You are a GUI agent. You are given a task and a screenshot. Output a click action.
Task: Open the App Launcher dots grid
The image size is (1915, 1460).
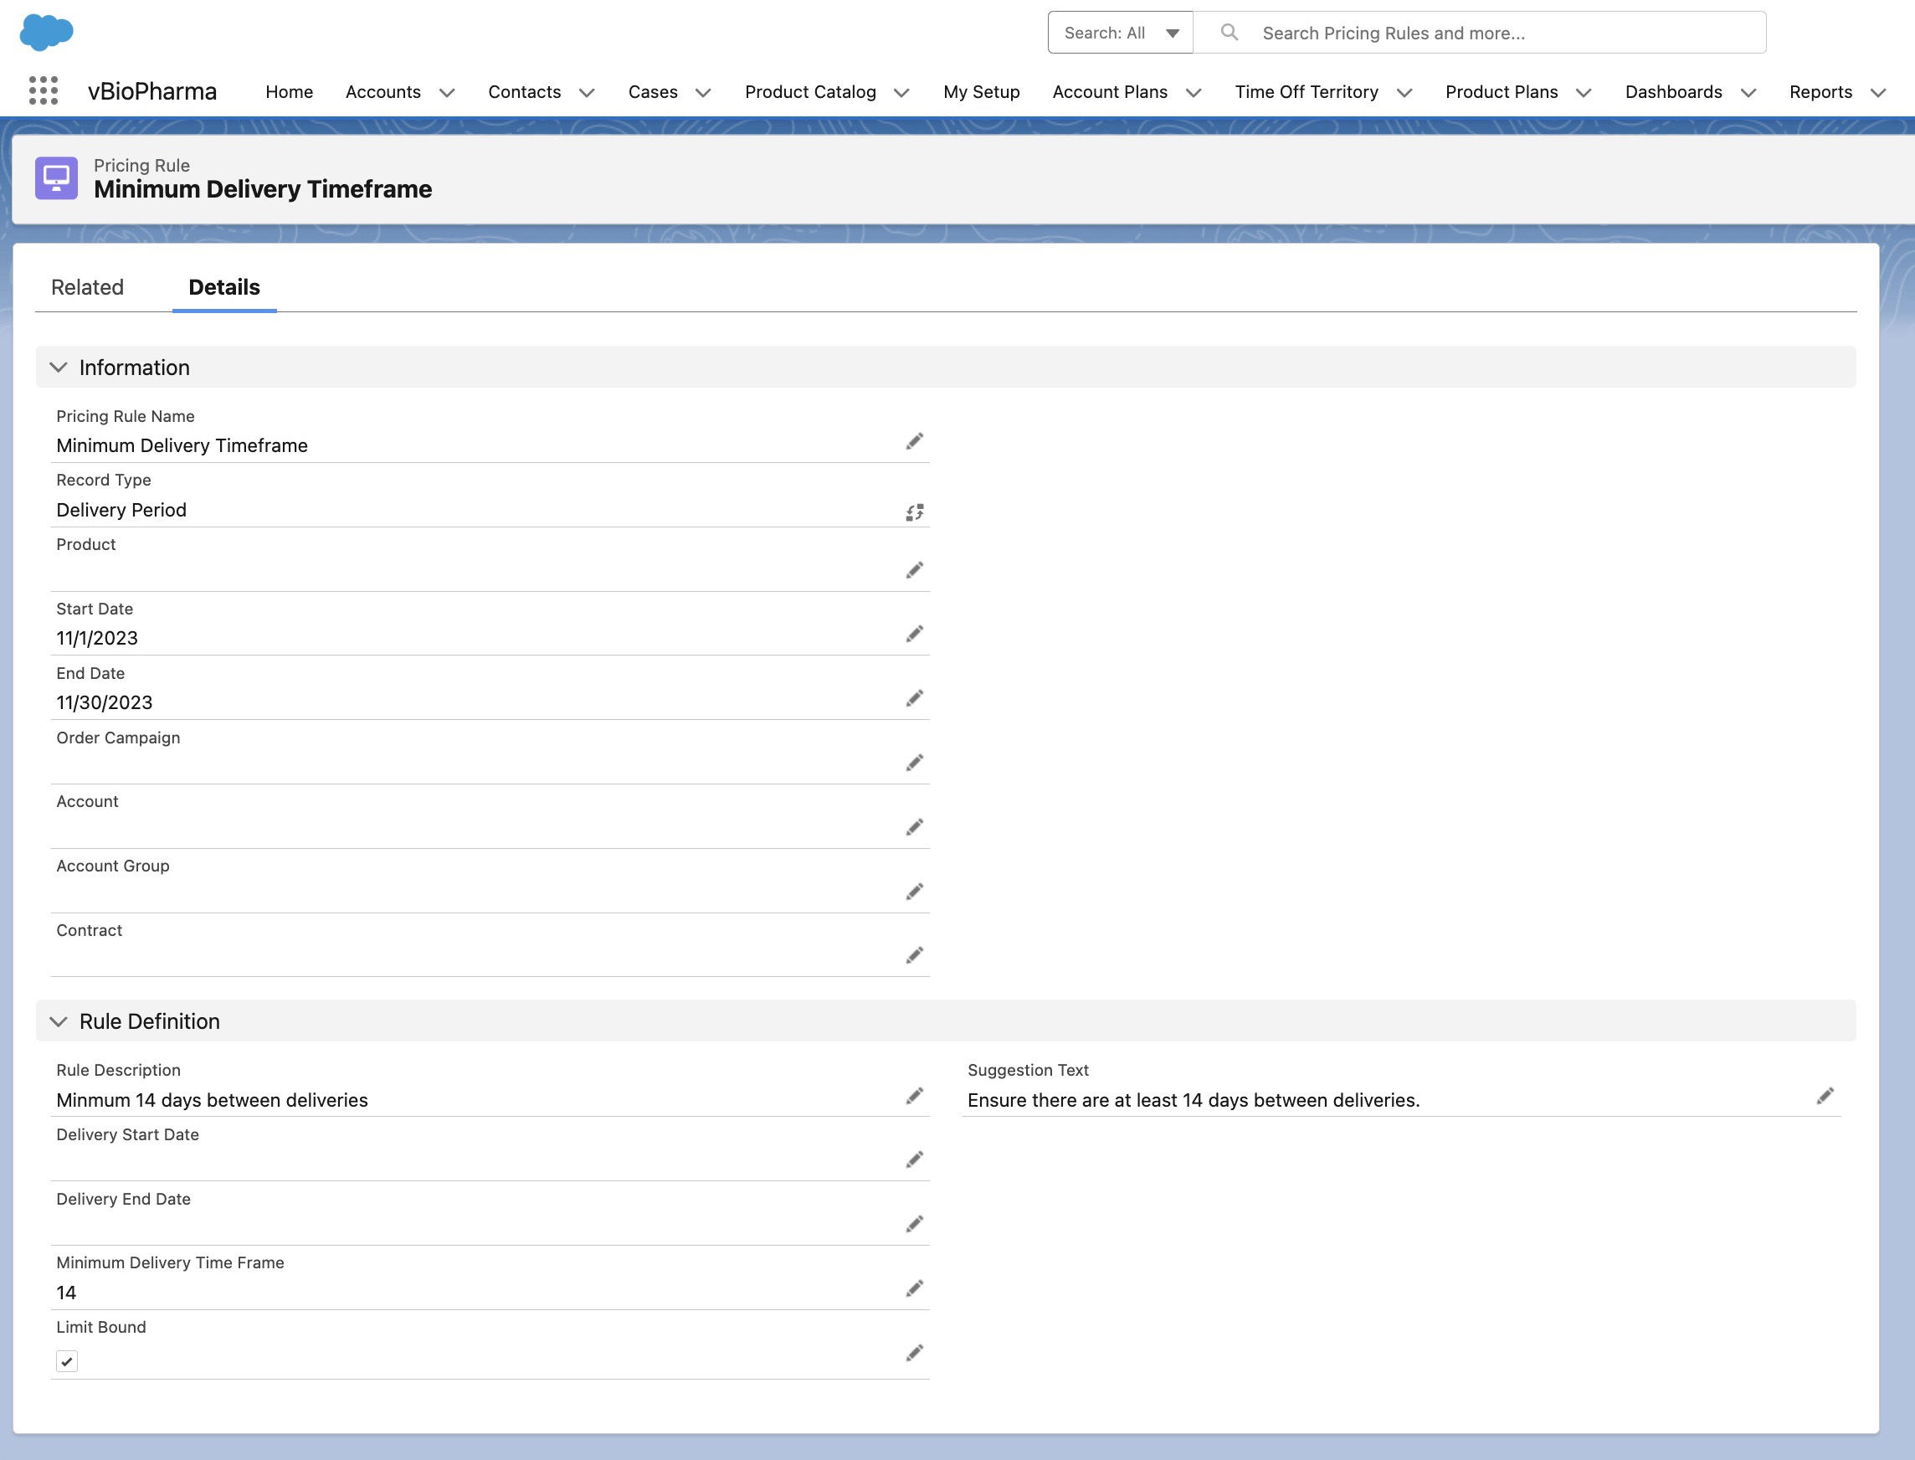(x=44, y=90)
